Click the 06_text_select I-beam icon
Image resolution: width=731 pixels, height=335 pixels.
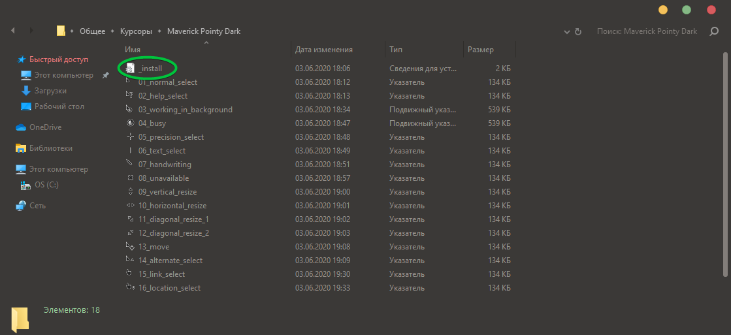point(130,150)
